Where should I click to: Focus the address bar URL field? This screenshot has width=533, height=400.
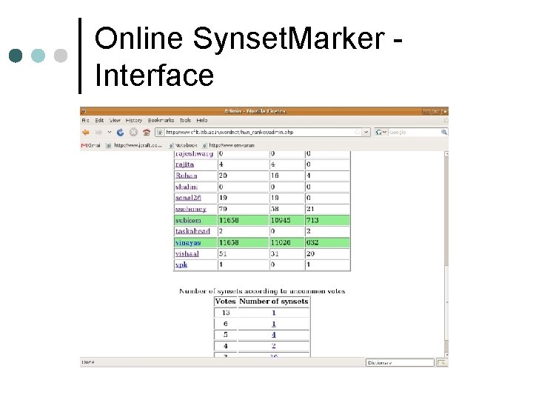click(x=258, y=132)
